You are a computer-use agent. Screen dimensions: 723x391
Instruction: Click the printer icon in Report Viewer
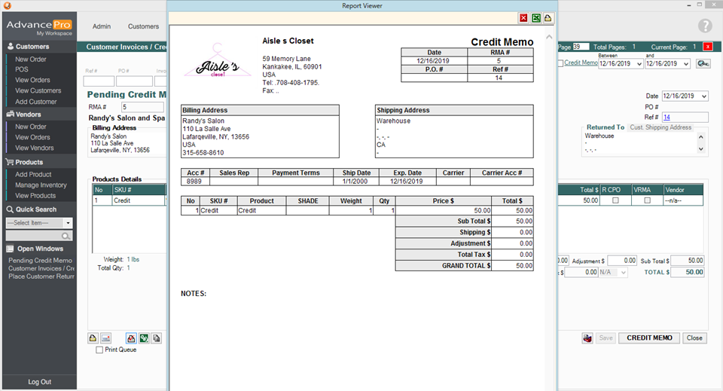pyautogui.click(x=548, y=18)
